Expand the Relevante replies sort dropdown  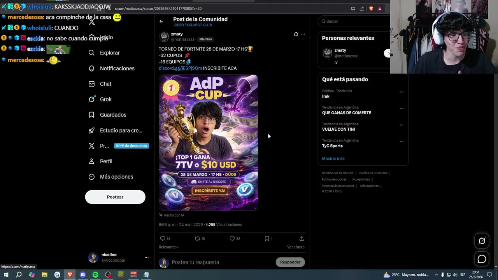pyautogui.click(x=169, y=247)
